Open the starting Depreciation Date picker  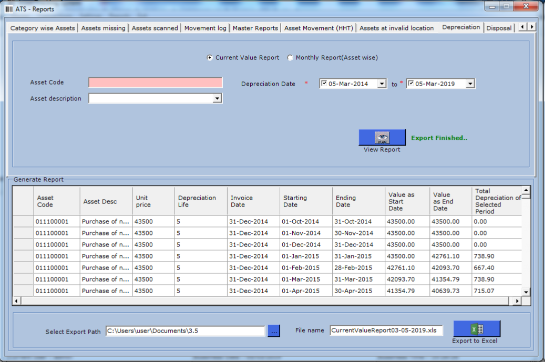[x=381, y=83]
